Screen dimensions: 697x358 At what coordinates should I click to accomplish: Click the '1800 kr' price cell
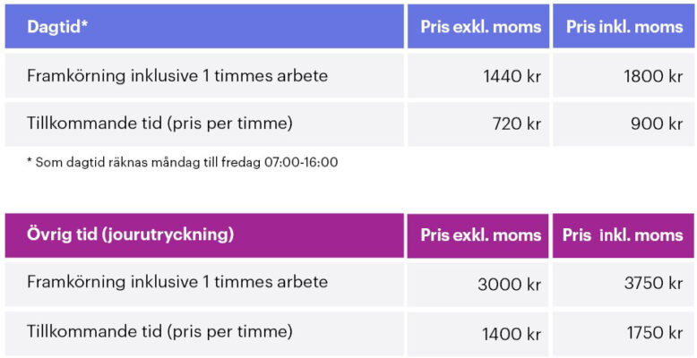tap(653, 76)
